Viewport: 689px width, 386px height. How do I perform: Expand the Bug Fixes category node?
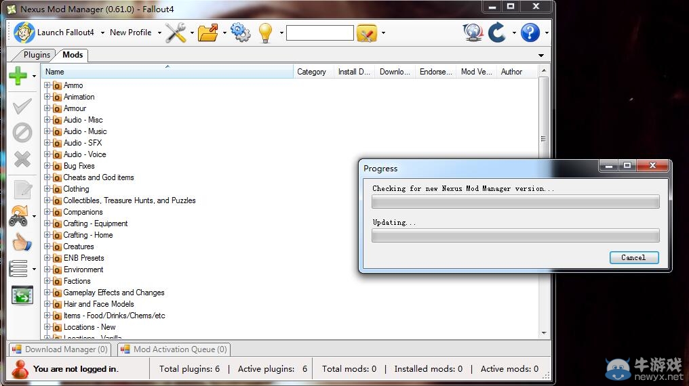(47, 165)
